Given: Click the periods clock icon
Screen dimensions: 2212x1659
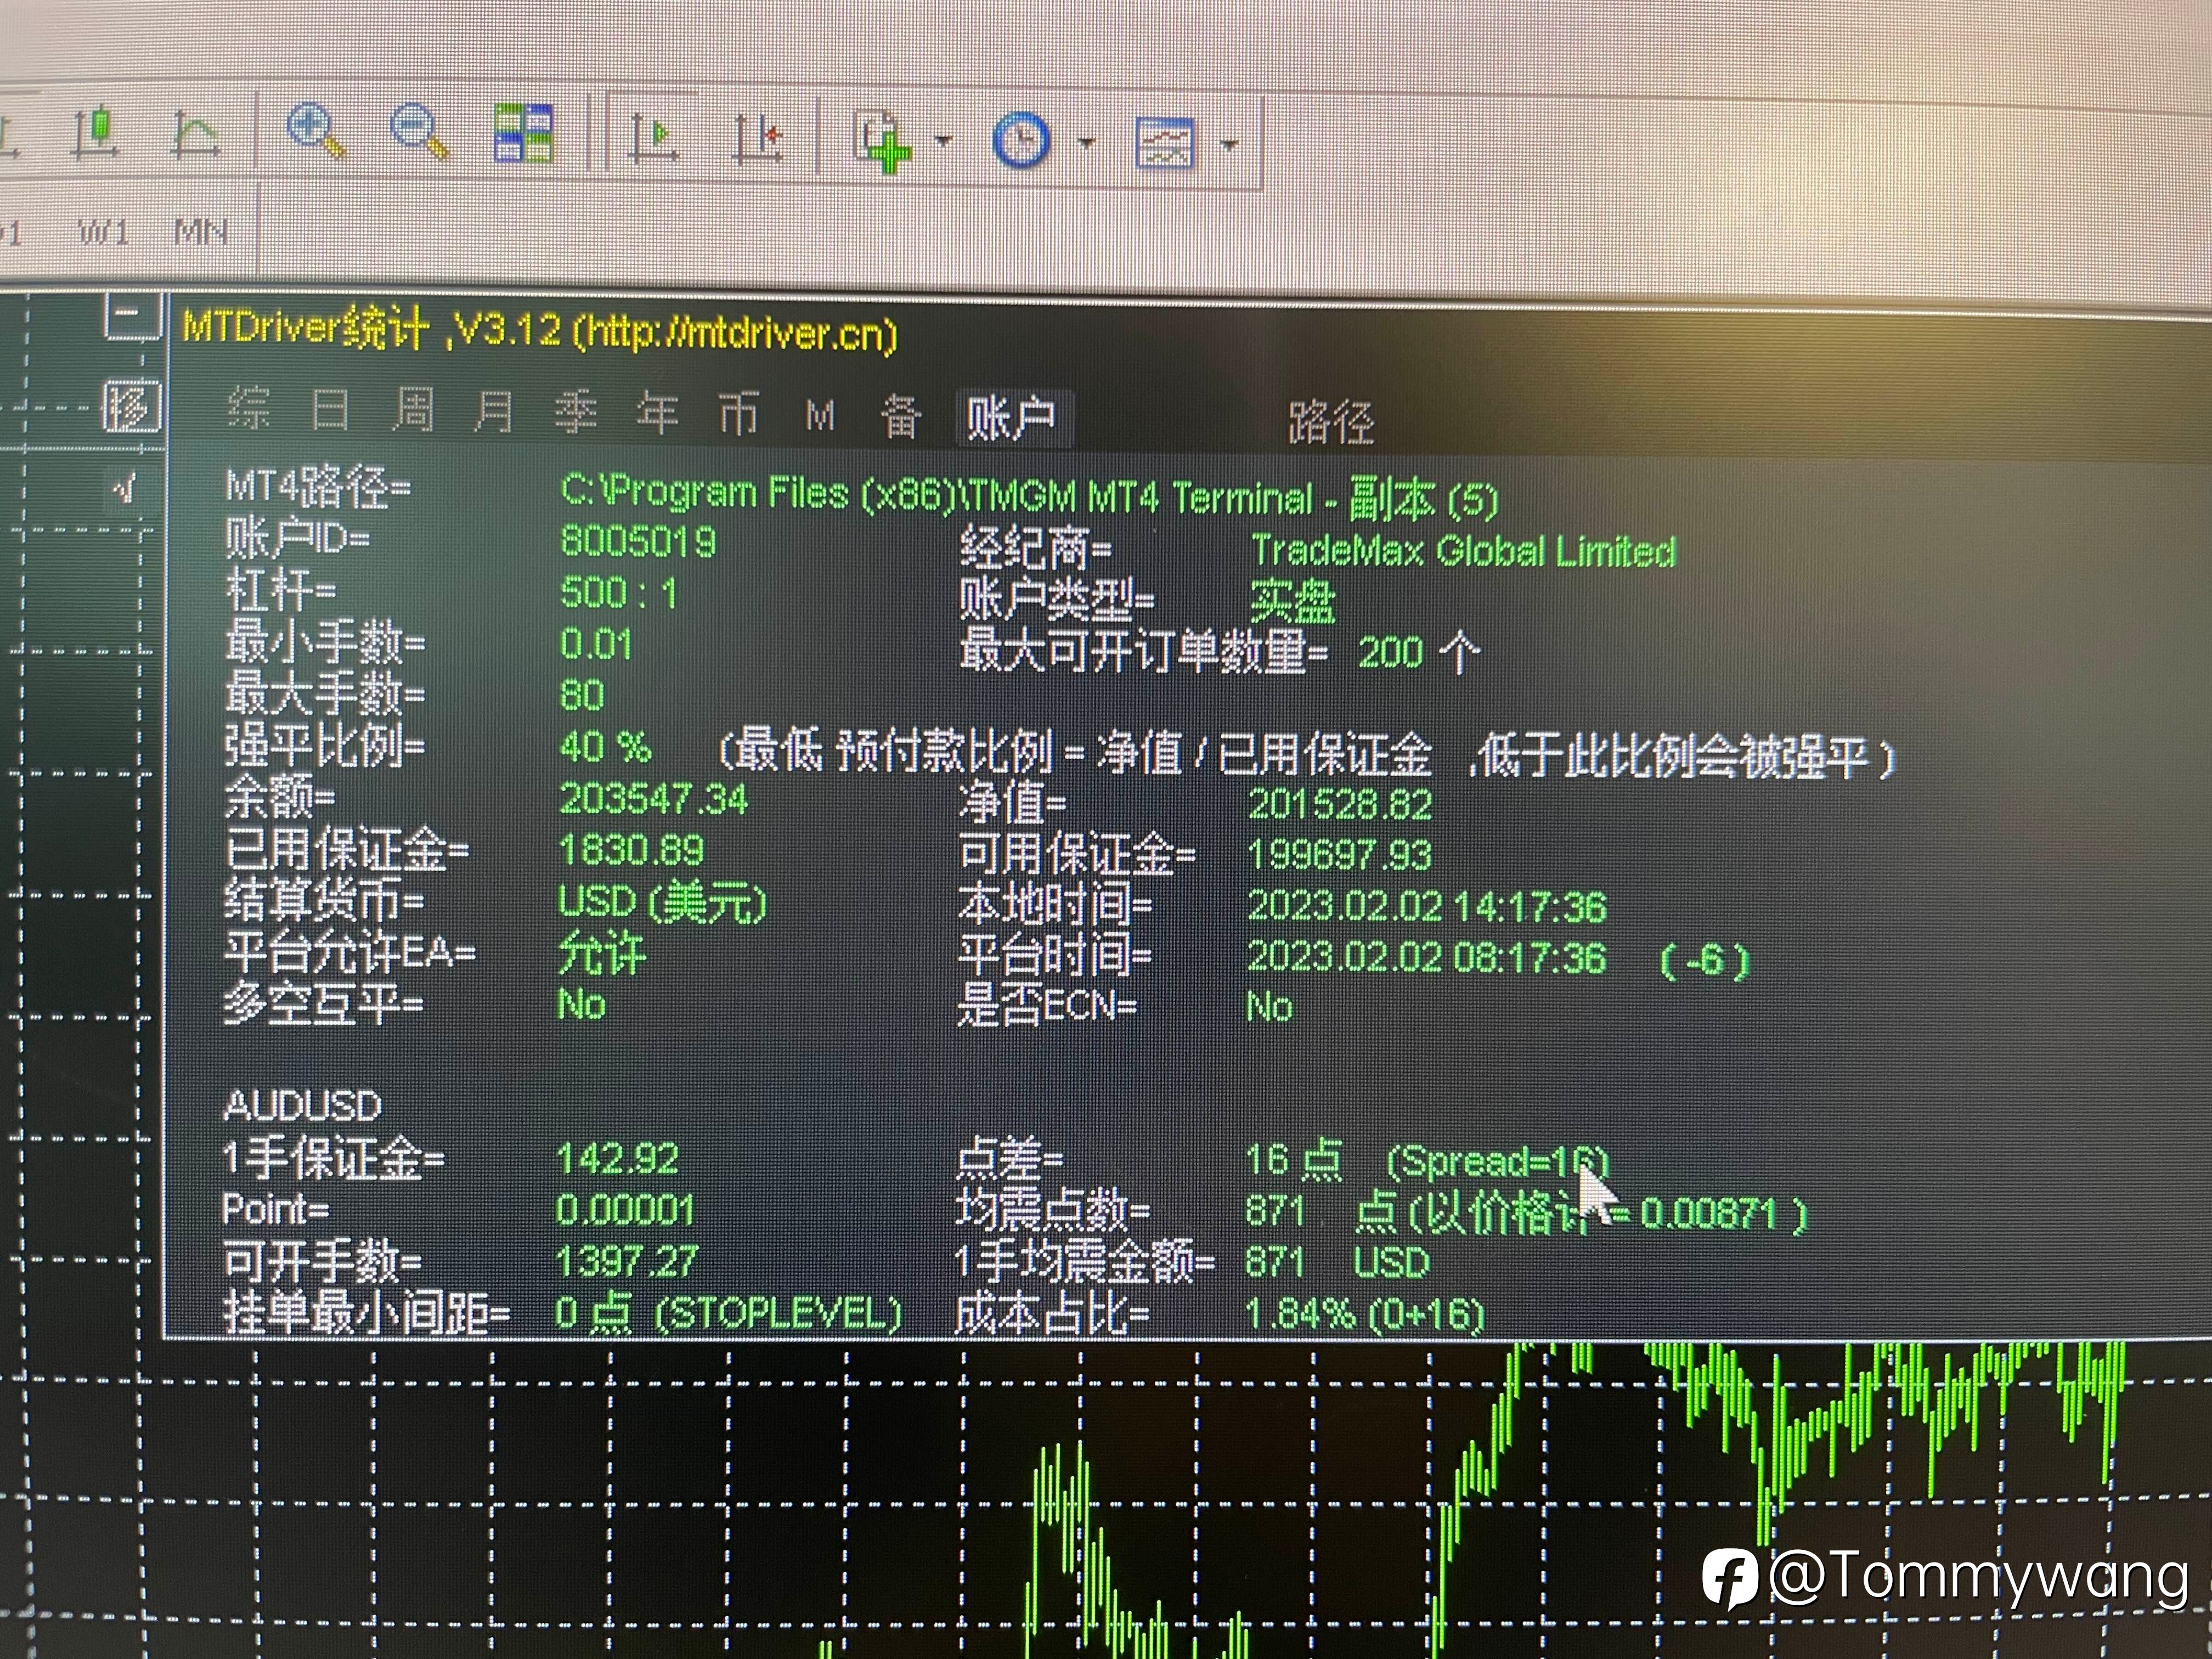Looking at the screenshot, I should pyautogui.click(x=1021, y=141).
